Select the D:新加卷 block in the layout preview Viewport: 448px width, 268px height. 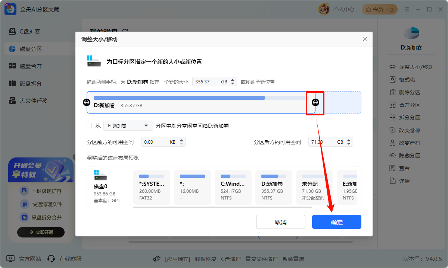point(274,187)
